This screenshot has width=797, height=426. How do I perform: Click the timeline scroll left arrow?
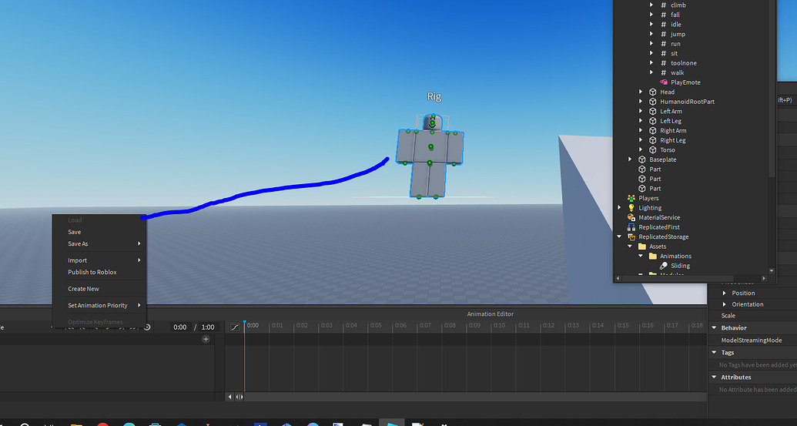click(229, 397)
